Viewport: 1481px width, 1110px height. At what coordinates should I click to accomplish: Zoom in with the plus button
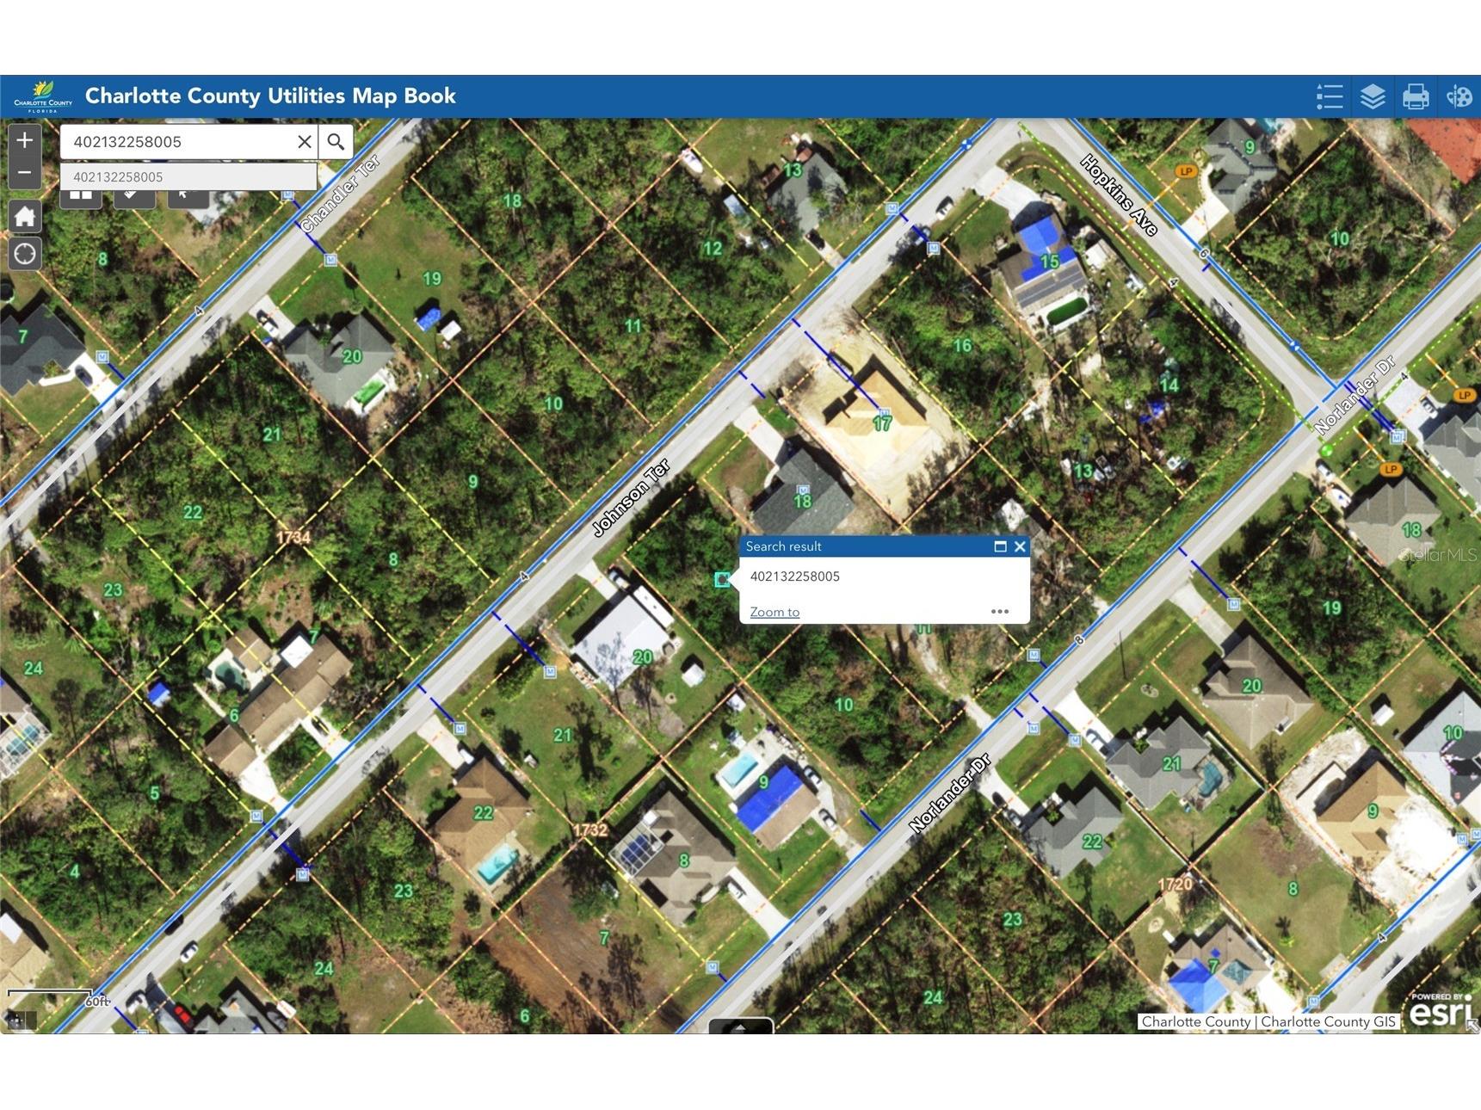click(x=25, y=140)
